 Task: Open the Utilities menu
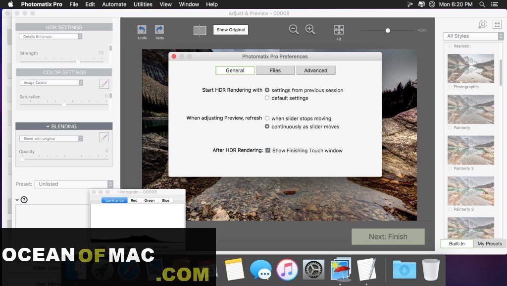[x=143, y=4]
